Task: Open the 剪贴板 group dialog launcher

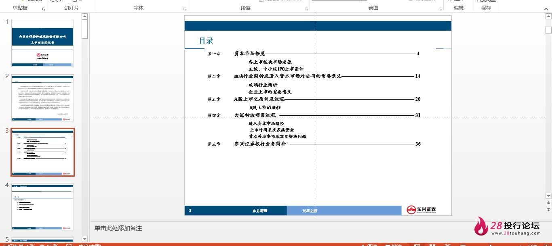Action: (x=44, y=8)
